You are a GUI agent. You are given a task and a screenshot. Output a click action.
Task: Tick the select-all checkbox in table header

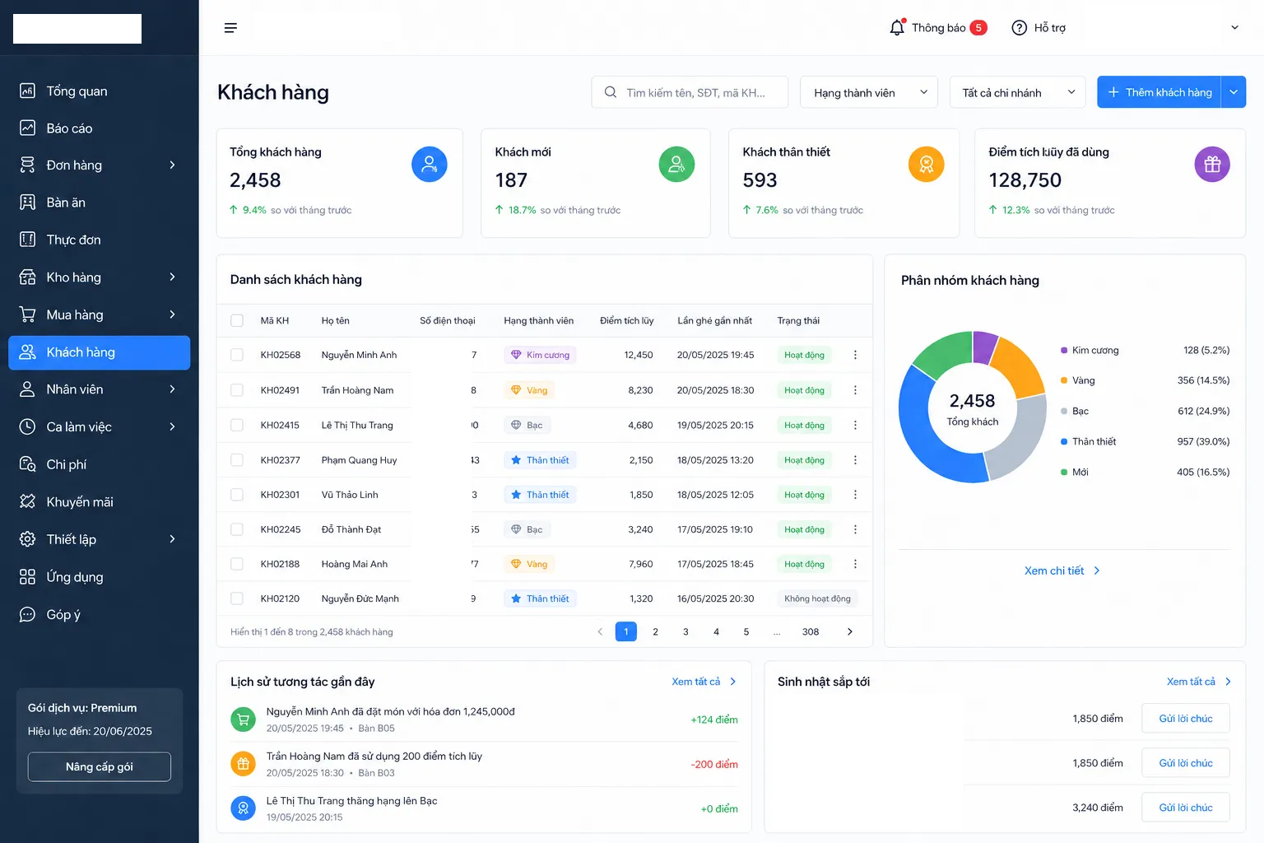coord(237,320)
